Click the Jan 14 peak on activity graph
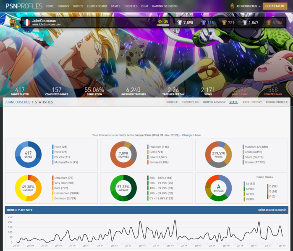The height and width of the screenshot is (251, 293). (x=175, y=220)
